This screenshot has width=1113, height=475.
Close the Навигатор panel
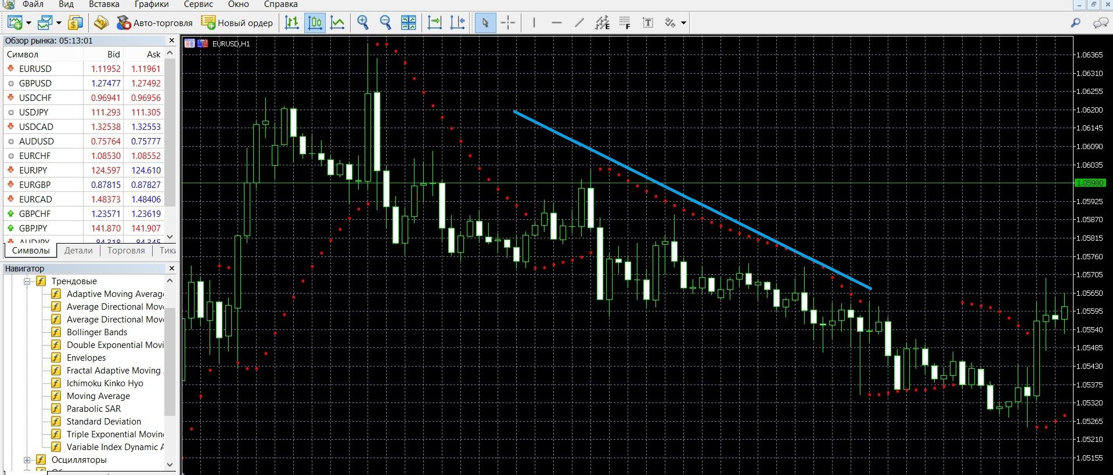point(172,269)
